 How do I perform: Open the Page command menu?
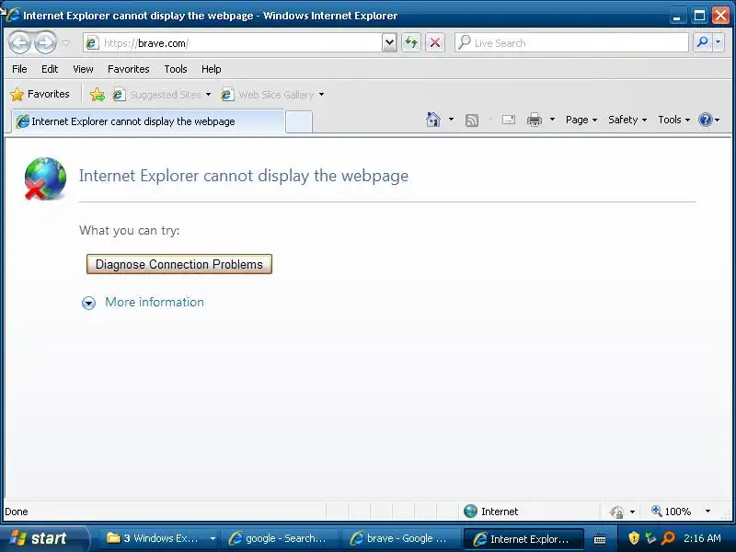pyautogui.click(x=581, y=120)
